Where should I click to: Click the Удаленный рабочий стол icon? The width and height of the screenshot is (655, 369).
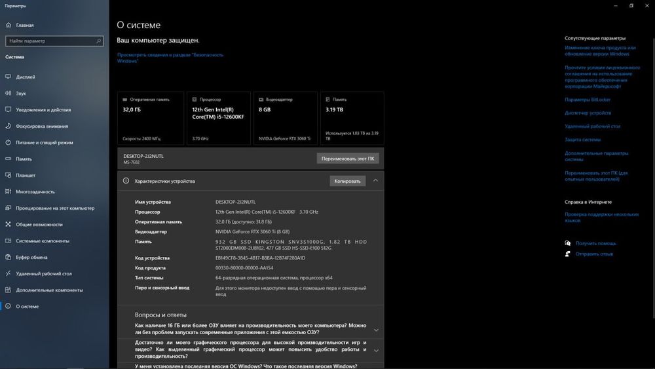[x=9, y=273]
